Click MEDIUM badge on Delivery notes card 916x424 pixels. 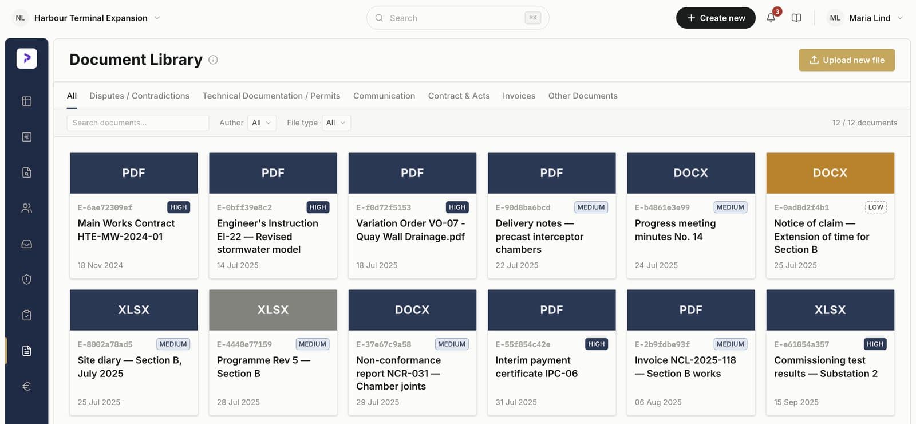[591, 207]
